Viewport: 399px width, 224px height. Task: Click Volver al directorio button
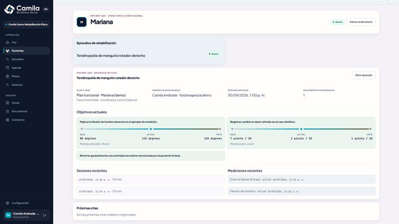361,22
